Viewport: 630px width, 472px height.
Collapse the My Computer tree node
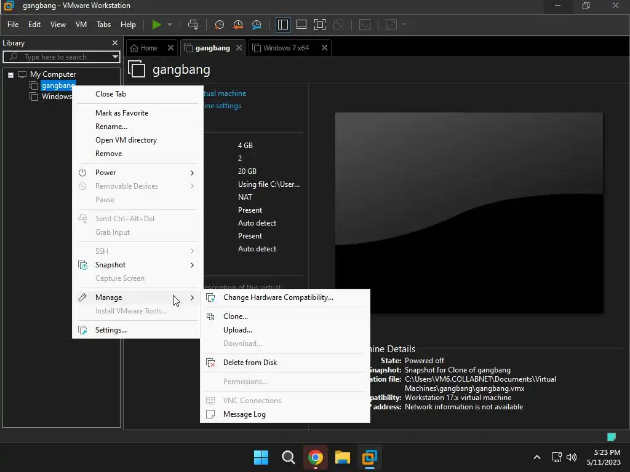[11, 75]
